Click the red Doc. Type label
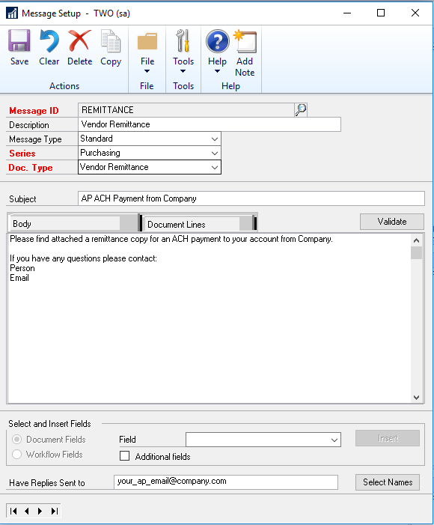Image resolution: width=434 pixels, height=525 pixels. point(31,168)
